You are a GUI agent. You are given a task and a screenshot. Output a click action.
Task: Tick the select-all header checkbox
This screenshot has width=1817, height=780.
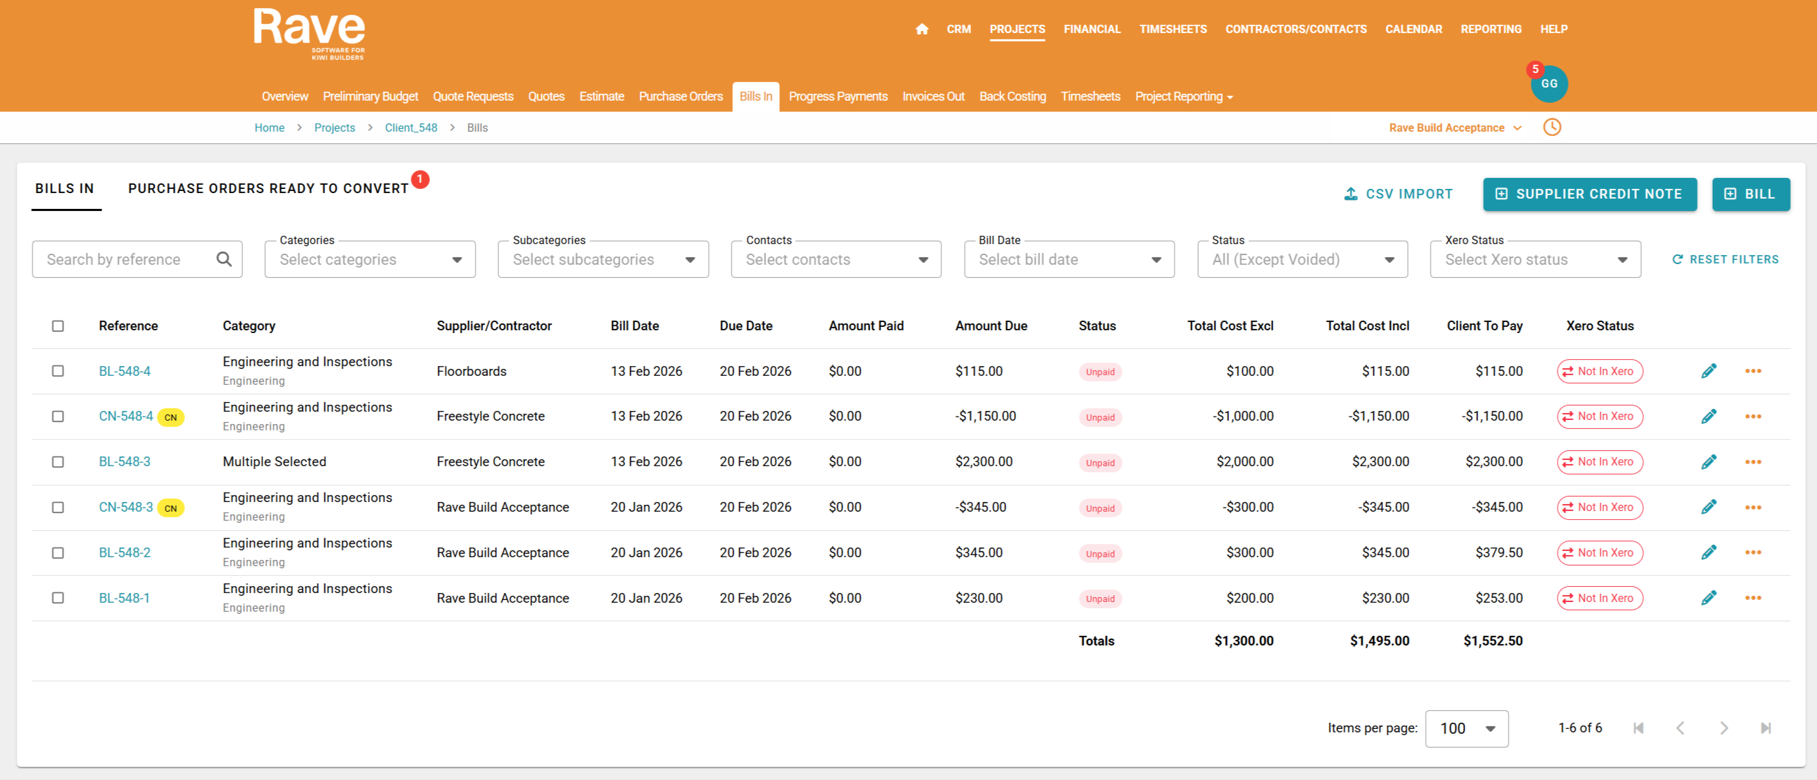58,326
